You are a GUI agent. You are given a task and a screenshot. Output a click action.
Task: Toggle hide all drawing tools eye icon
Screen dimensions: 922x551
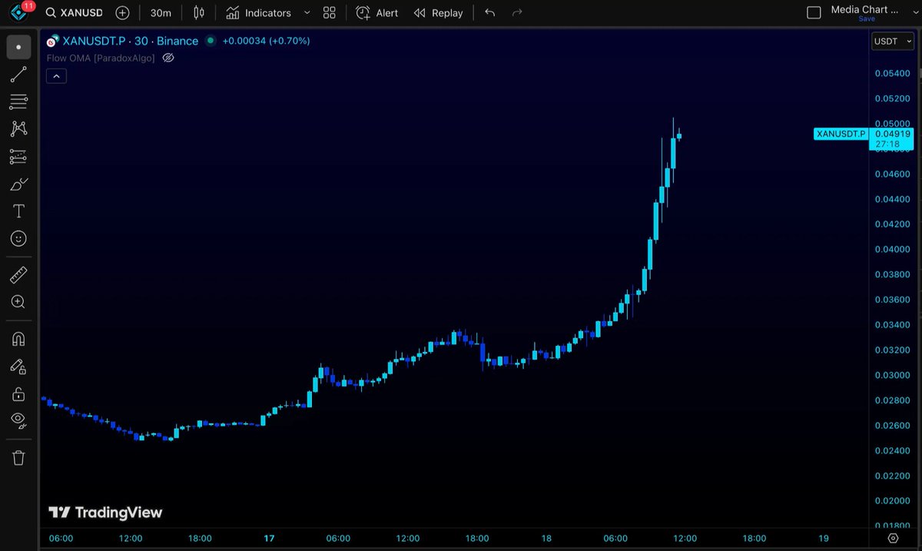pos(18,421)
